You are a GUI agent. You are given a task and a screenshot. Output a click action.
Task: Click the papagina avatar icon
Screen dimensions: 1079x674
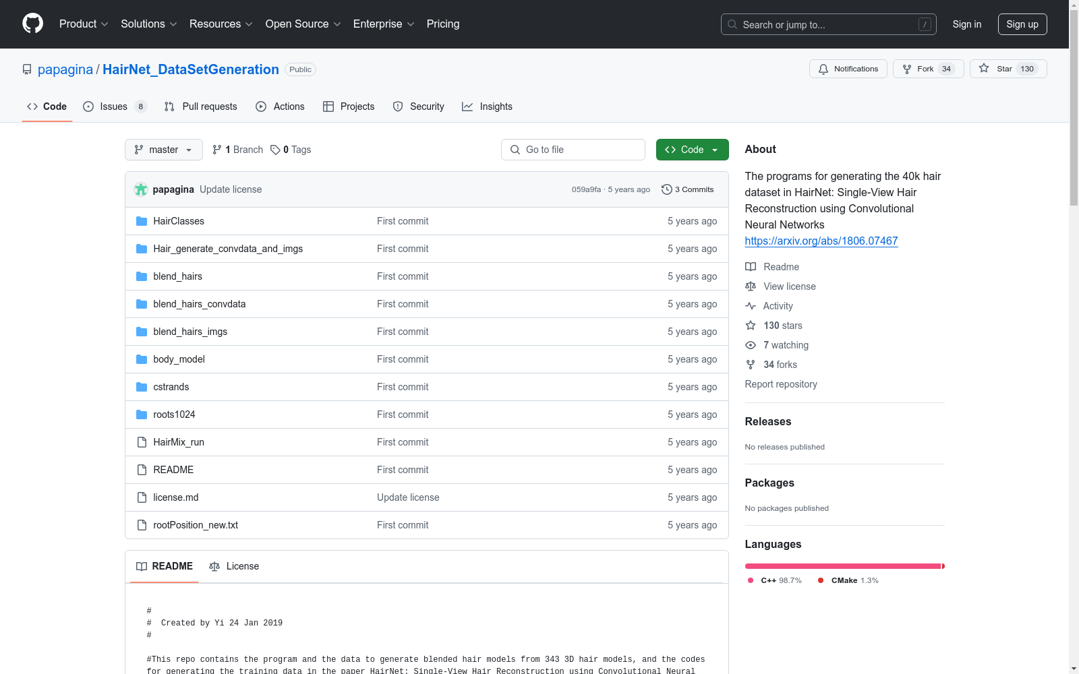[141, 189]
